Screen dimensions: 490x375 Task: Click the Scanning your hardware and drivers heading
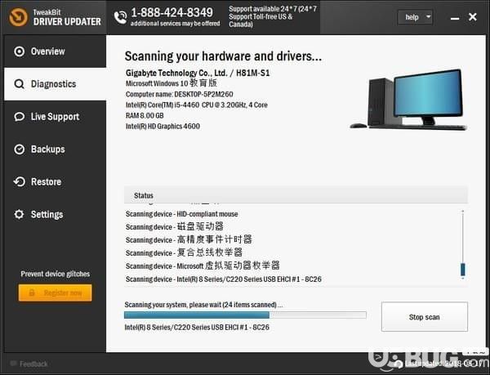(223, 56)
